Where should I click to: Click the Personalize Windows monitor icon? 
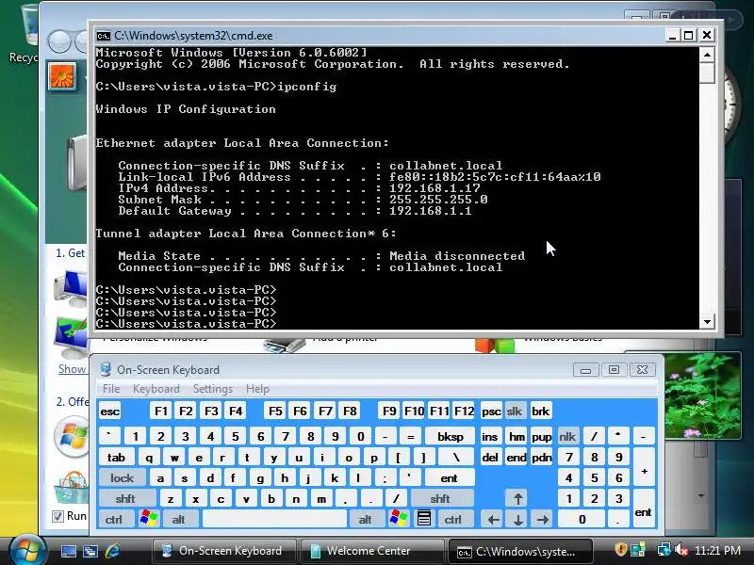coord(72,336)
